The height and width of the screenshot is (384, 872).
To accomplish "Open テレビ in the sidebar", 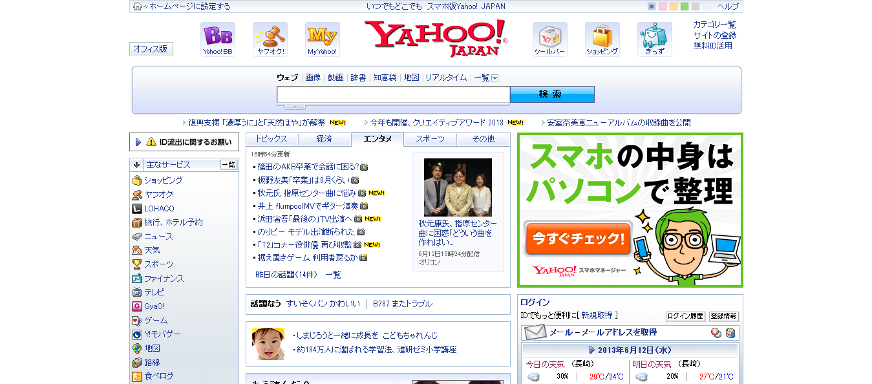I will (x=148, y=292).
